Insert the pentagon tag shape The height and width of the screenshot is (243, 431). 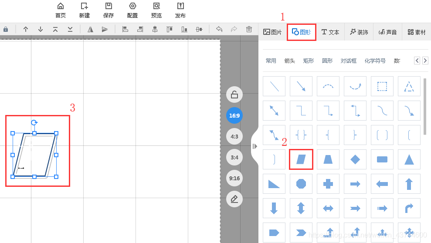[x=274, y=233]
